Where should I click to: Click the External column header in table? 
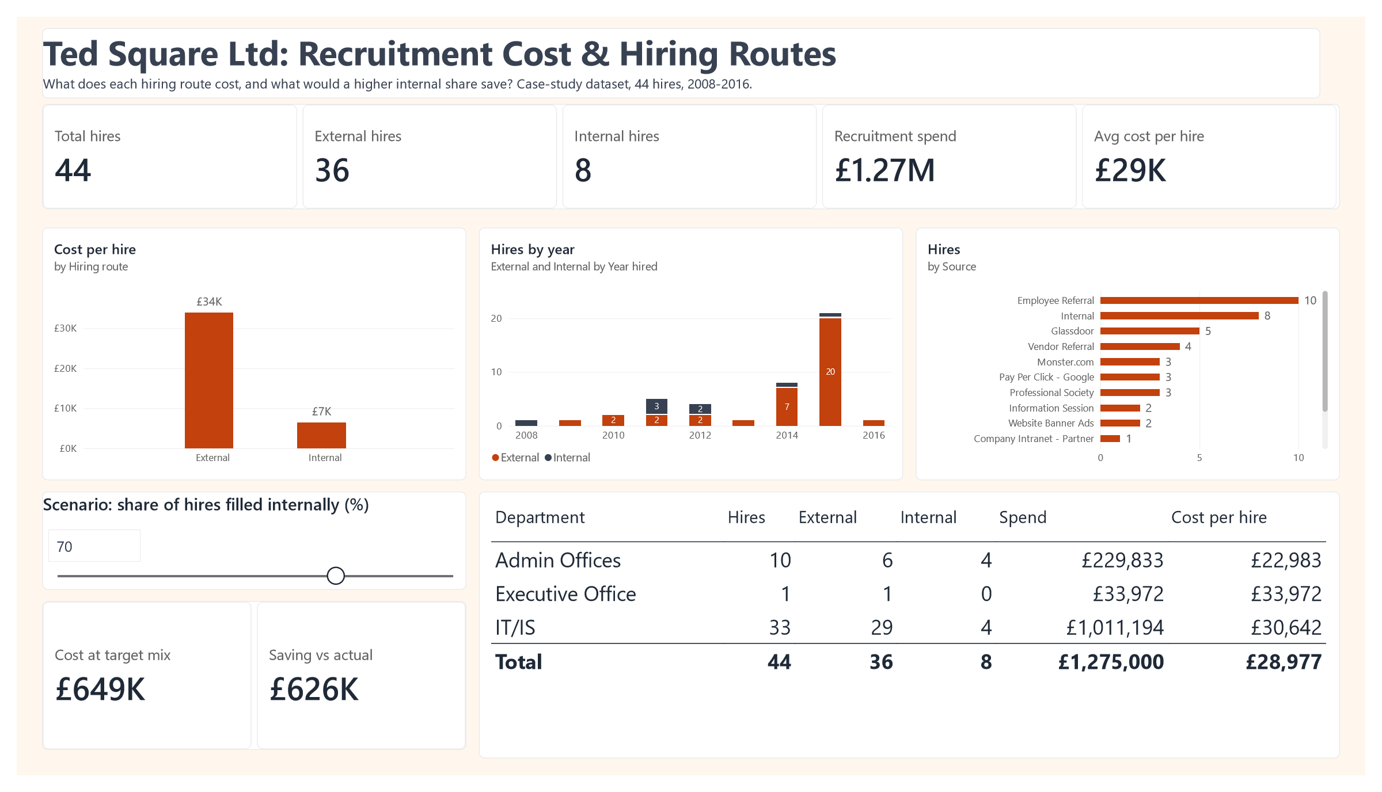point(827,517)
